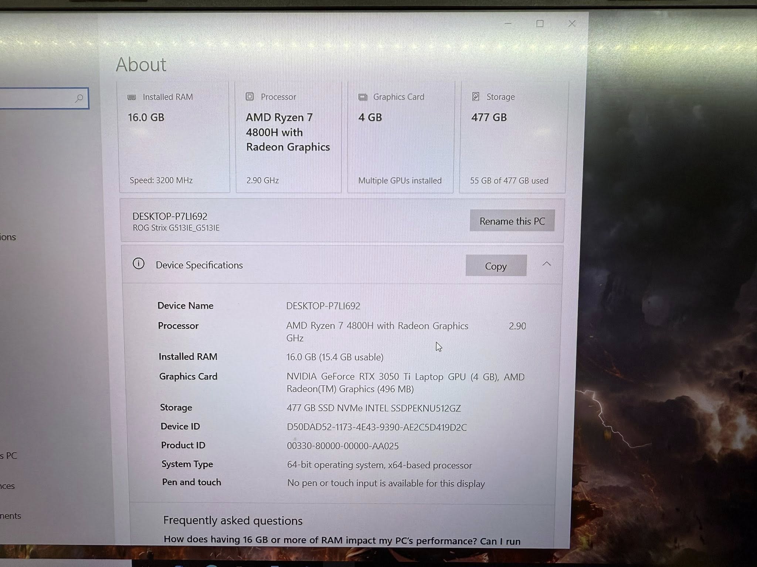This screenshot has width=757, height=567.
Task: Click the Storage drive icon
Action: (476, 97)
